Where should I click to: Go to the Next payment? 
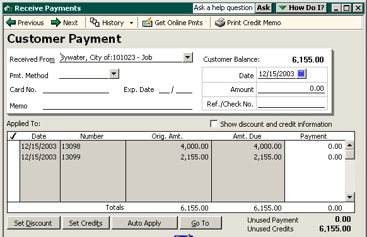point(64,23)
